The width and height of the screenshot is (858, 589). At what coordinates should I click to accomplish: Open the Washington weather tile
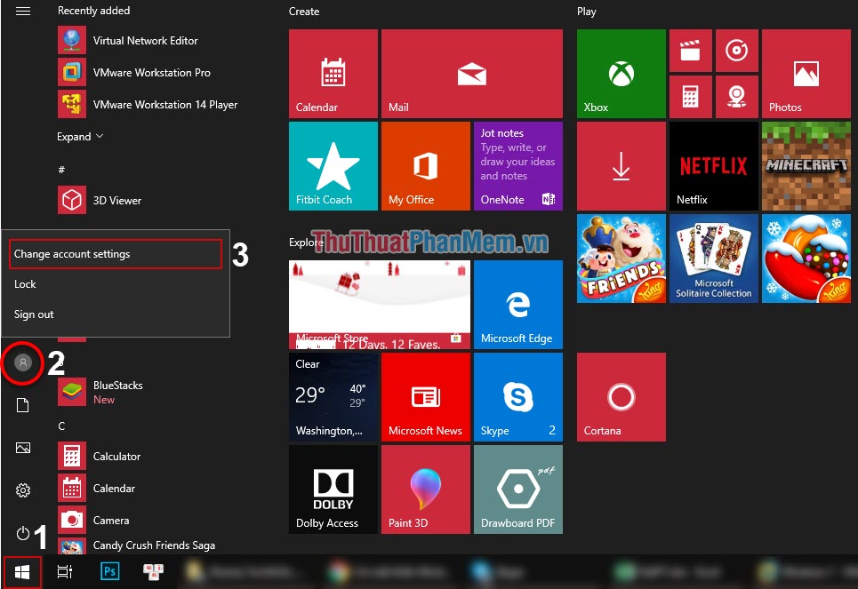tap(333, 396)
